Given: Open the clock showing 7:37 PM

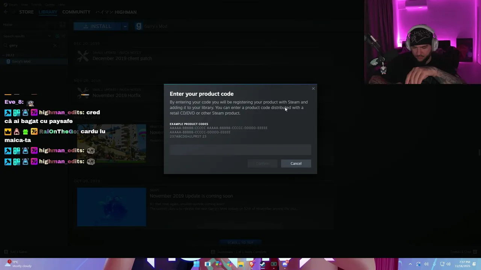Looking at the screenshot, I should 462,264.
